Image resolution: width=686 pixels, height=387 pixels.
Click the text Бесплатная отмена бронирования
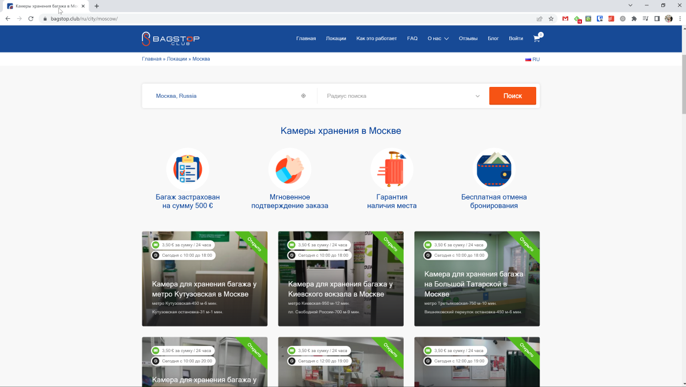point(494,201)
